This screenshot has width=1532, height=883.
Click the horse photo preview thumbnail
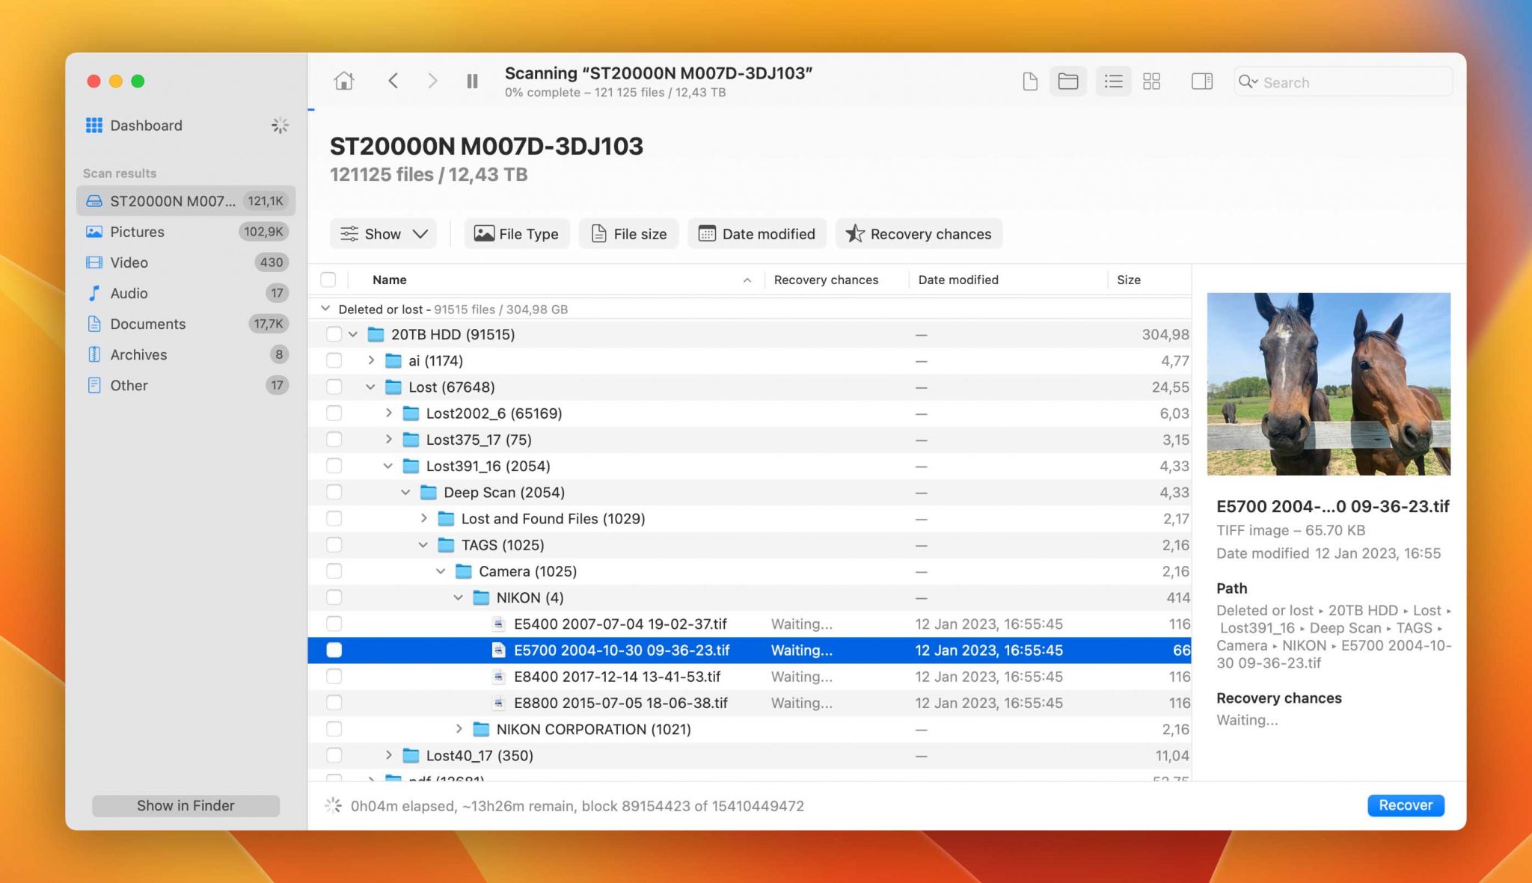[x=1329, y=384]
